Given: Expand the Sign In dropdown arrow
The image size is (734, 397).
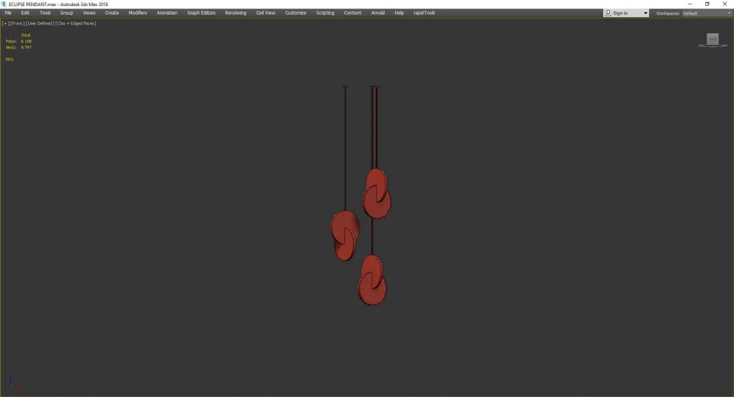Looking at the screenshot, I should tap(645, 13).
